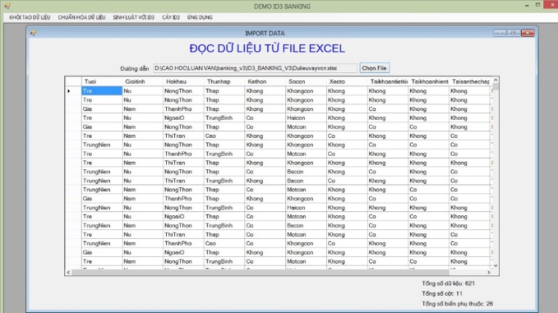Click the Tuoi column header

pyautogui.click(x=102, y=82)
